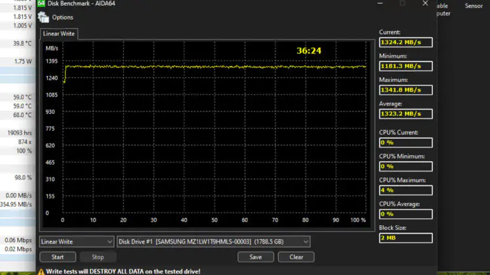Click the 100 % label on graph X axis
490x275 pixels.
(x=357, y=220)
